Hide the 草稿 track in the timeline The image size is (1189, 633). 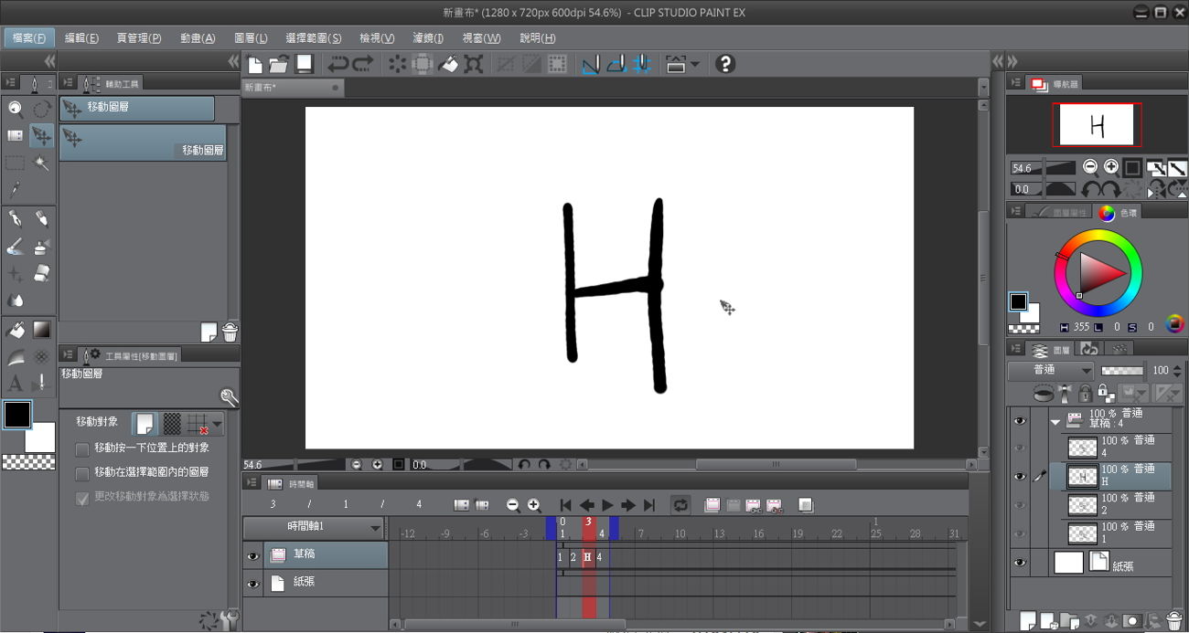pyautogui.click(x=253, y=555)
